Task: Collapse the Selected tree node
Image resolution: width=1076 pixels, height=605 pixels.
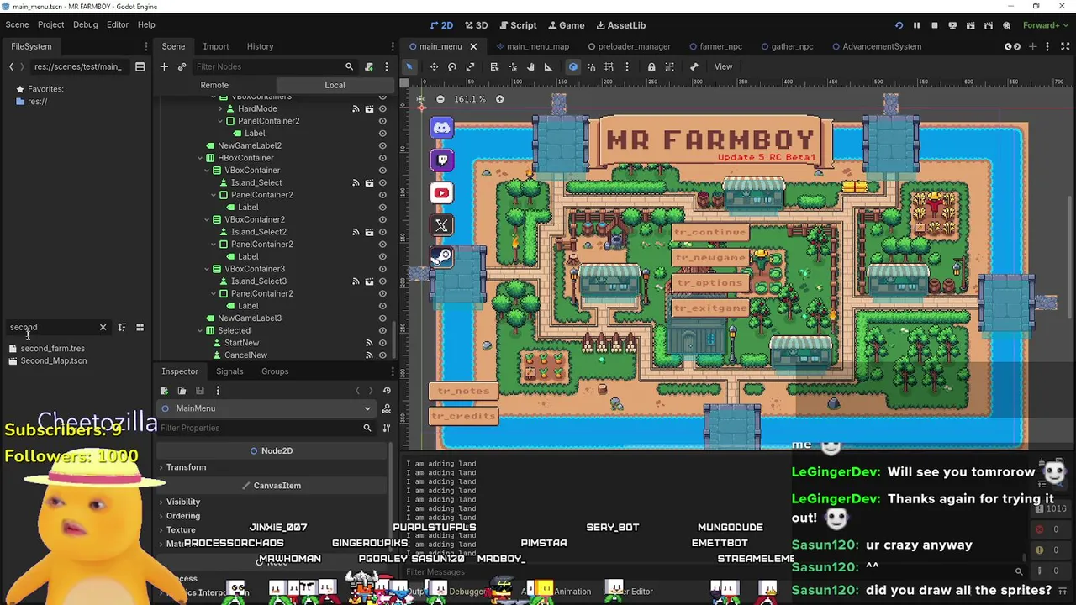Action: 200,330
